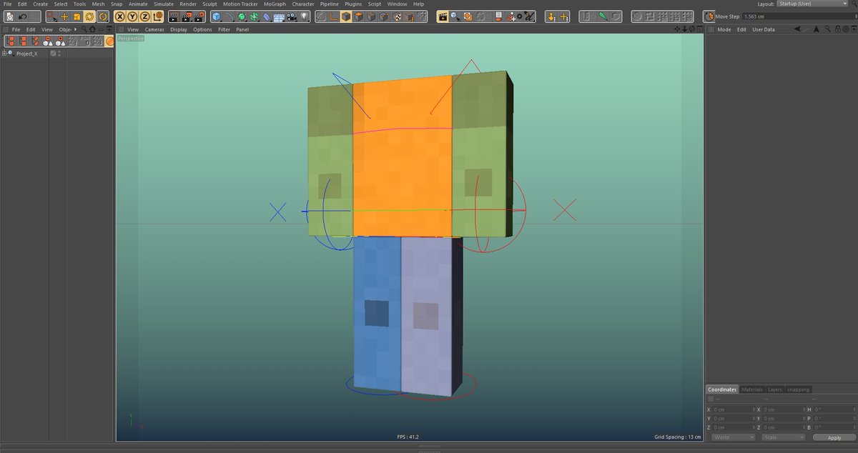Toggle the viewport maximize panel icon
The height and width of the screenshot is (453, 858).
[699, 29]
